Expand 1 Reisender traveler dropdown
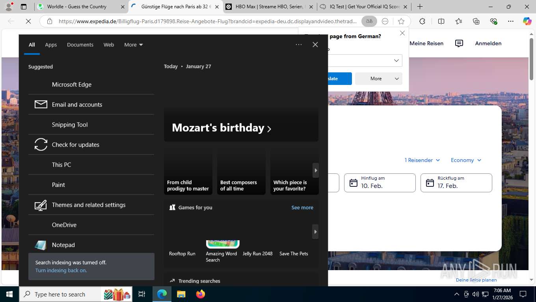The image size is (536, 302). click(x=422, y=160)
